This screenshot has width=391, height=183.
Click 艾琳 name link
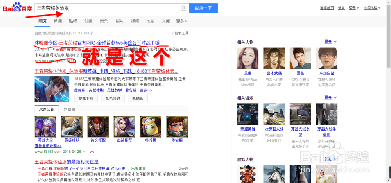point(248,73)
